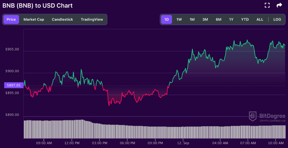Click the share arrow icon
Viewport: 288px width, 148px height.
(279, 5)
